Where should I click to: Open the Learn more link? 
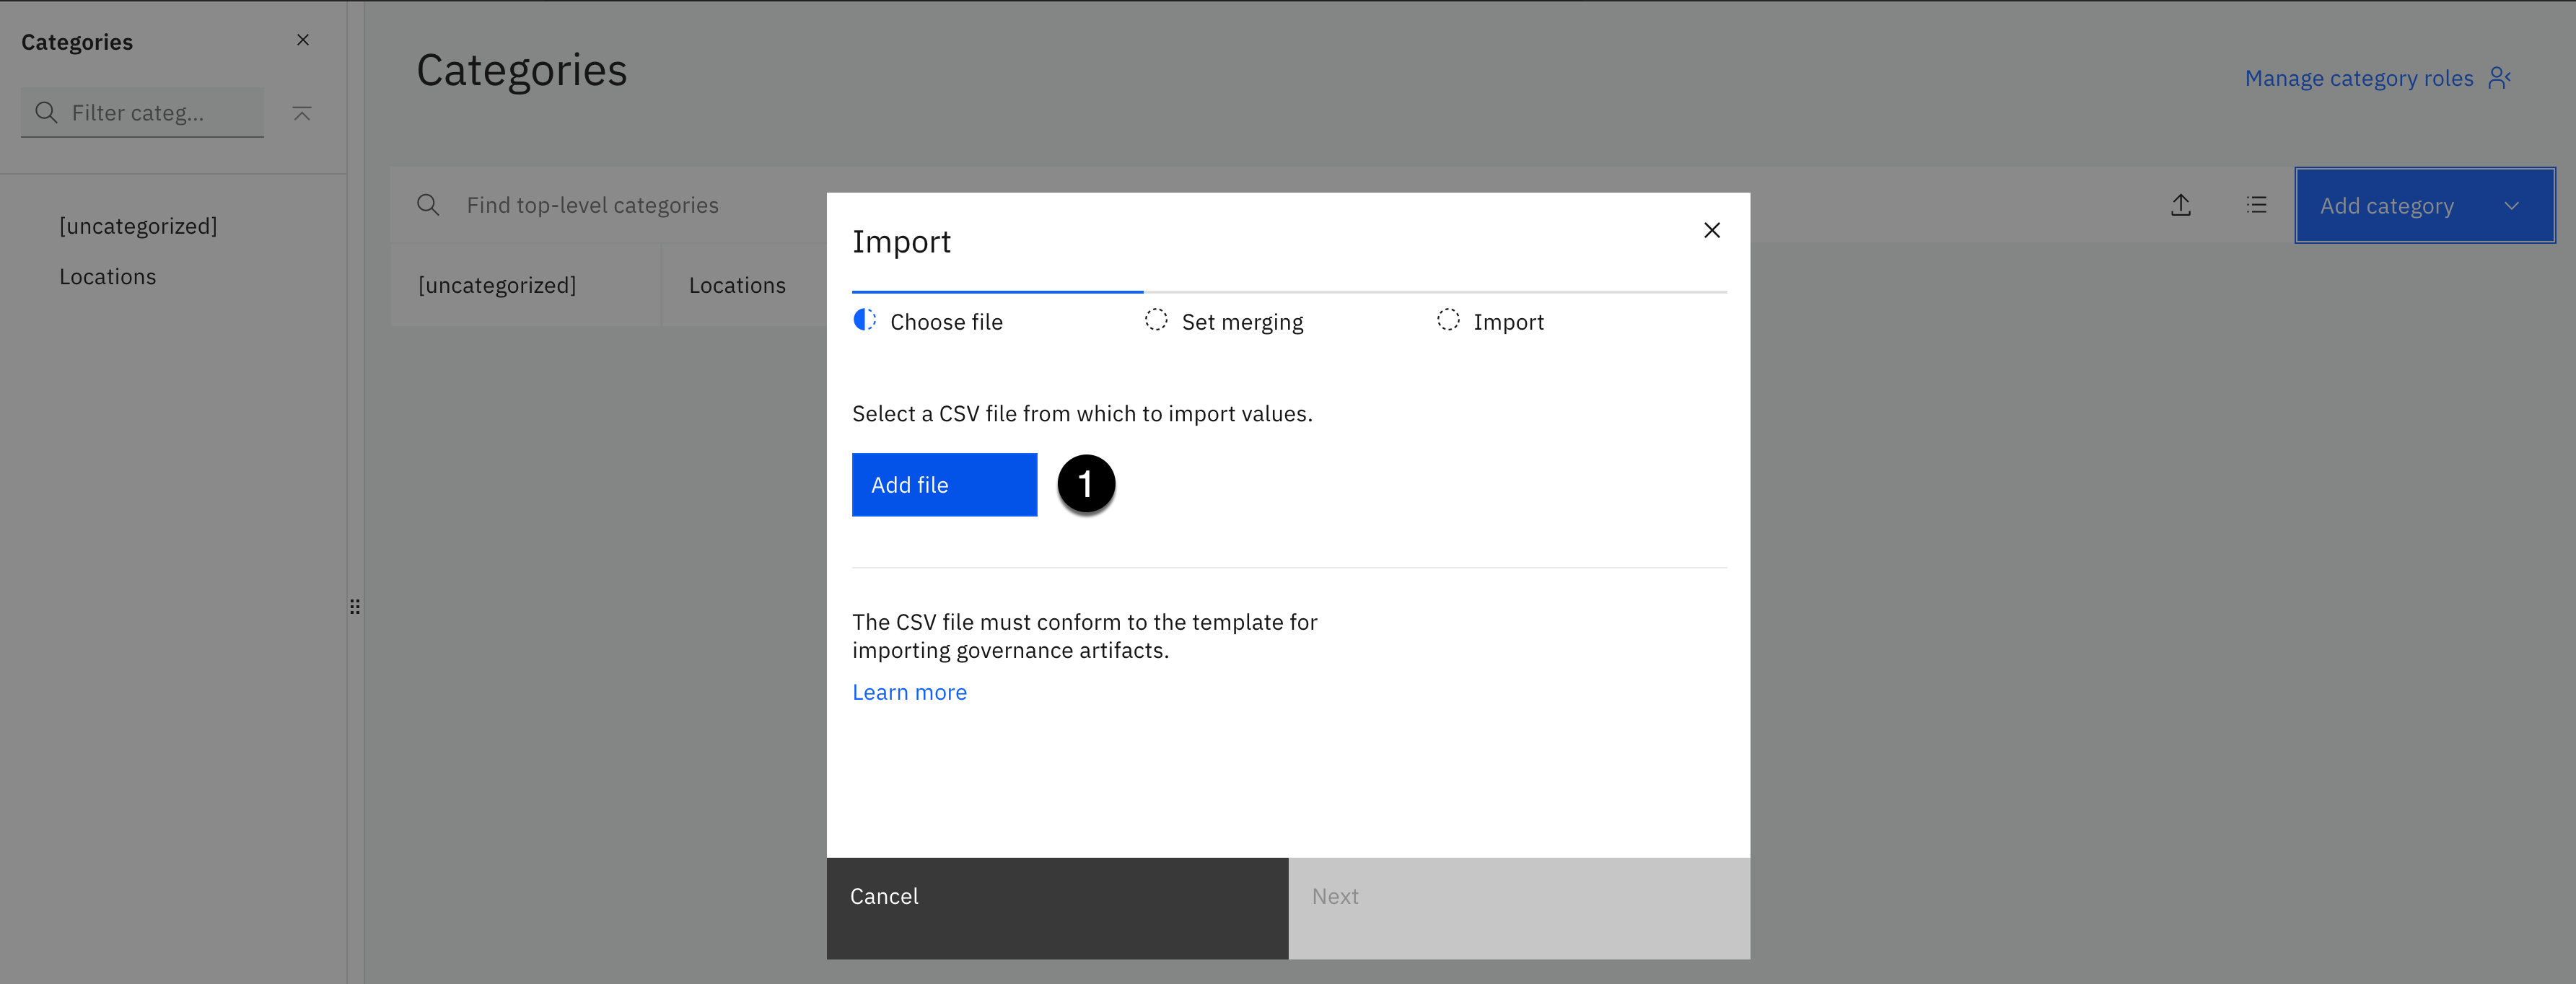tap(909, 692)
